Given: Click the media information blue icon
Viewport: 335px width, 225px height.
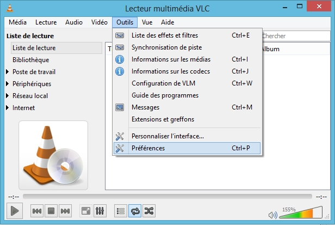Looking at the screenshot, I should (120, 59).
